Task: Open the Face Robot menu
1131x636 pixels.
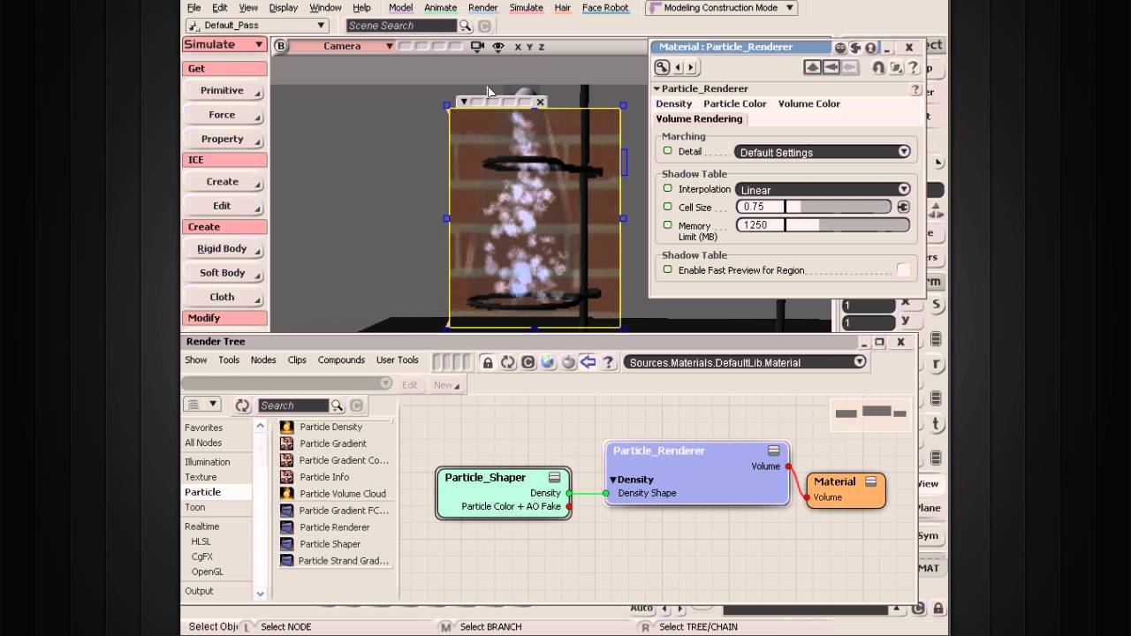Action: point(605,8)
